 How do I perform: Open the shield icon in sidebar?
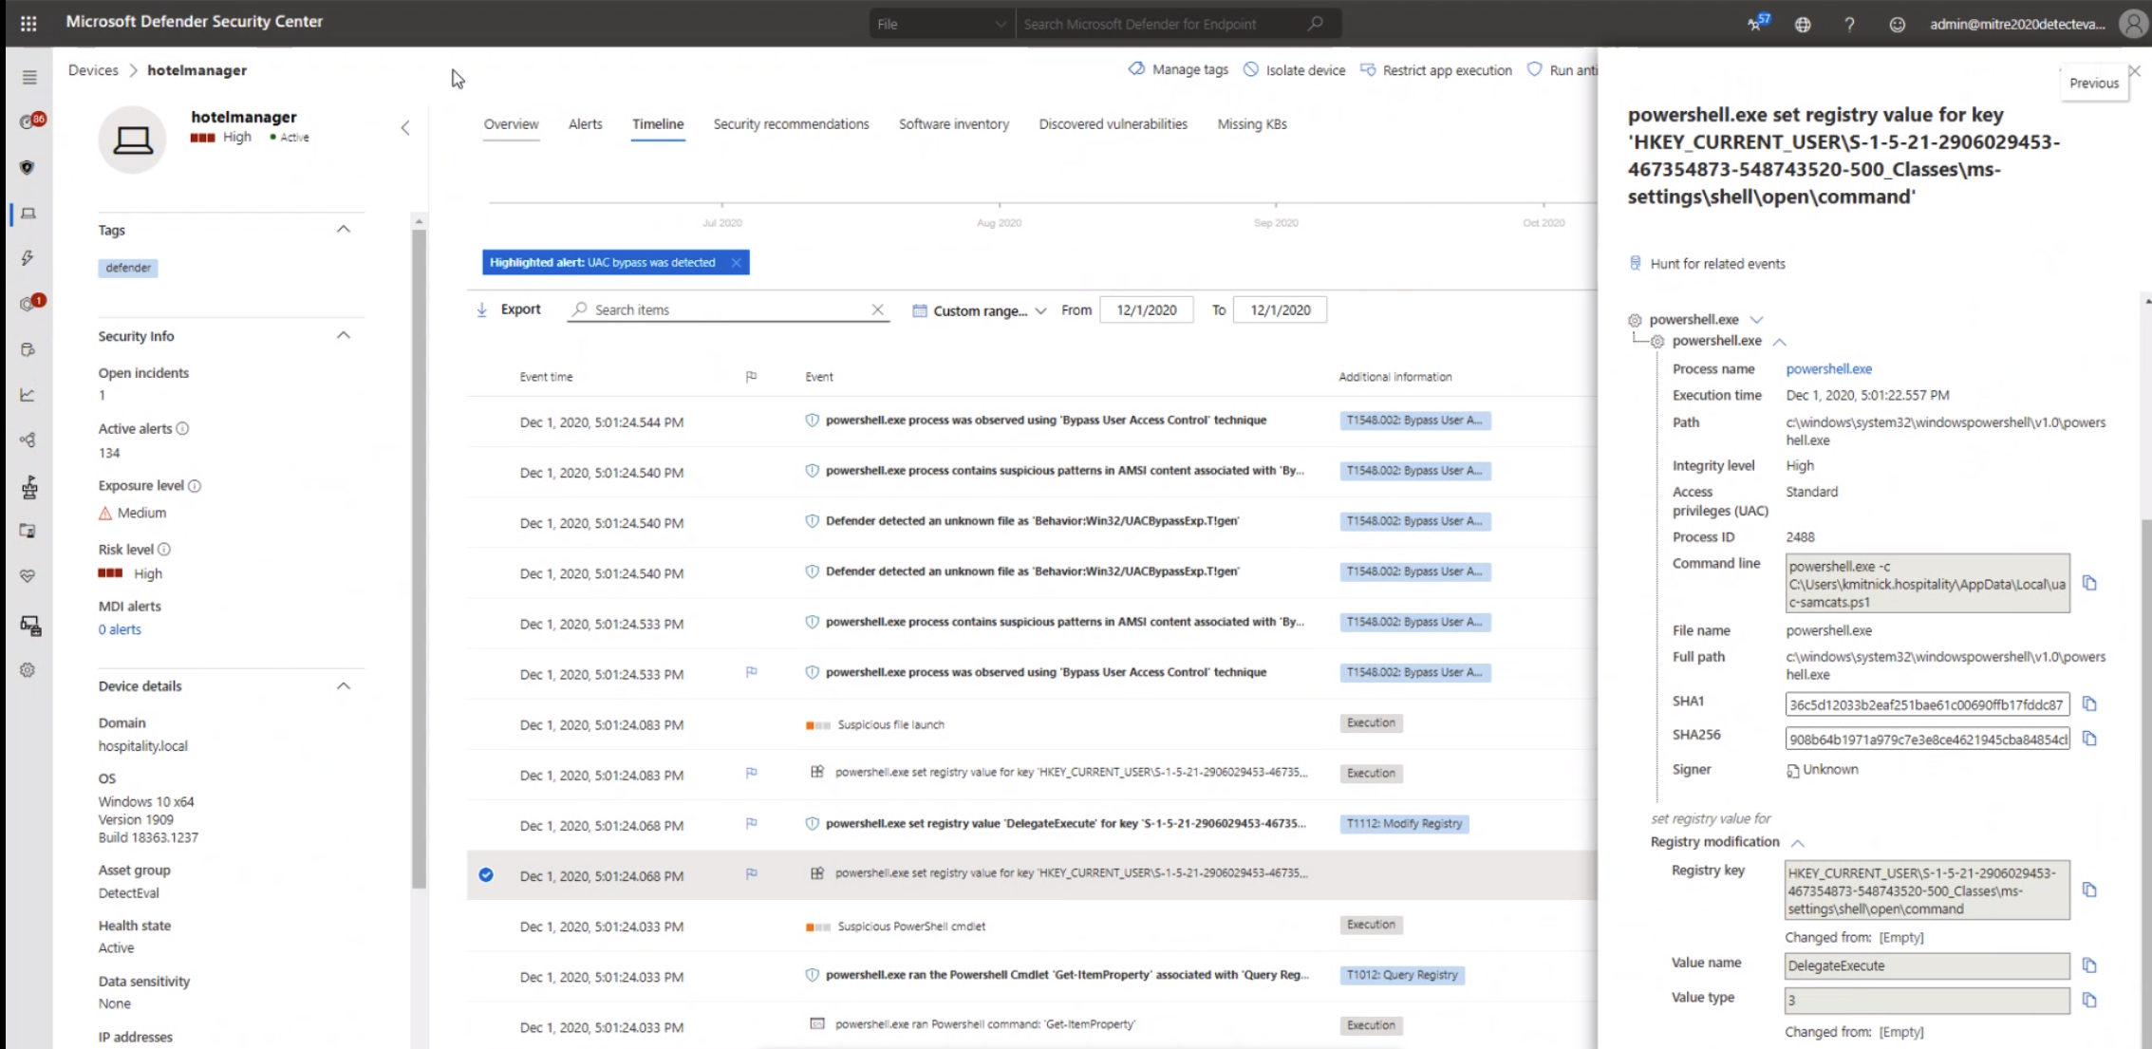(28, 167)
